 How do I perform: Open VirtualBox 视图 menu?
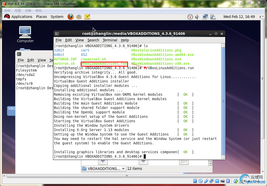point(18,10)
